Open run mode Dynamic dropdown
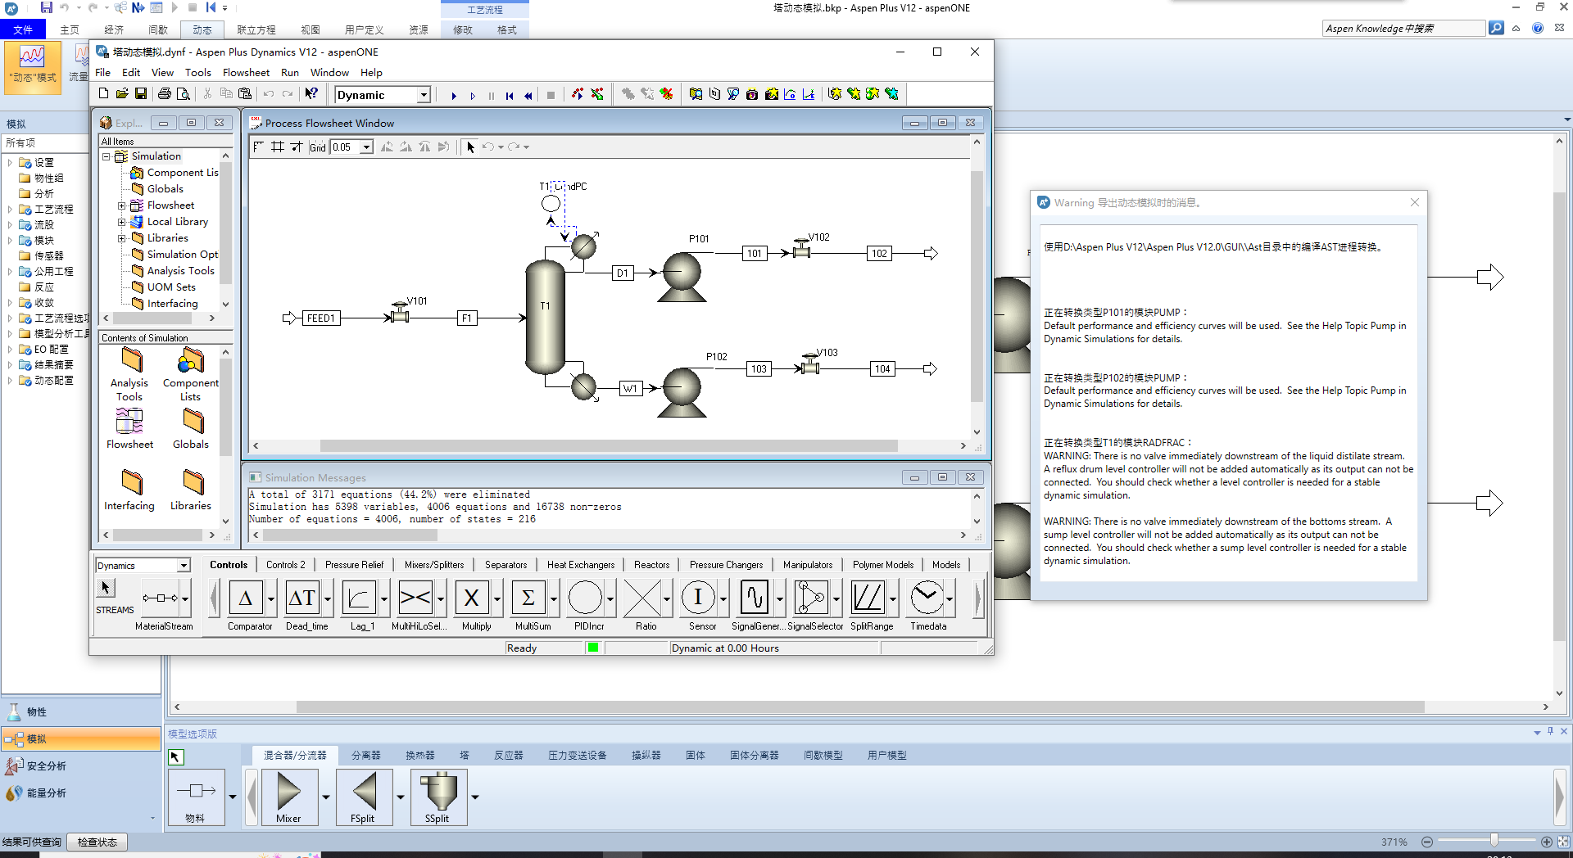The image size is (1573, 858). (424, 95)
